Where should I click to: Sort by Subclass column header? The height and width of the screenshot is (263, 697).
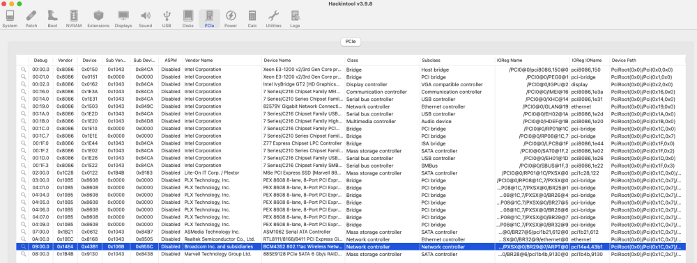pyautogui.click(x=457, y=60)
